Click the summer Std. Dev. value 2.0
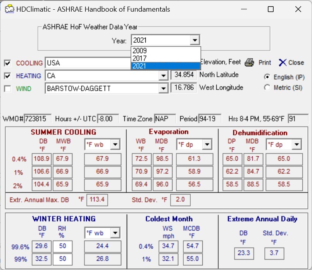The width and height of the screenshot is (312, 270). pyautogui.click(x=180, y=200)
